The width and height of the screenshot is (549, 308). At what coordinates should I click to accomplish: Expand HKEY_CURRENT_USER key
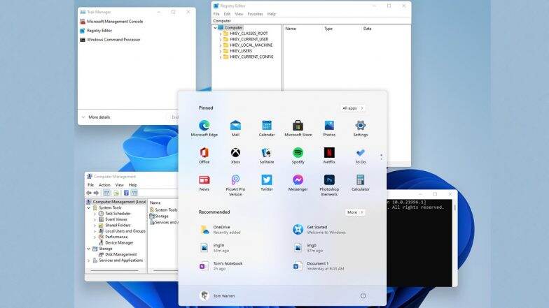220,39
